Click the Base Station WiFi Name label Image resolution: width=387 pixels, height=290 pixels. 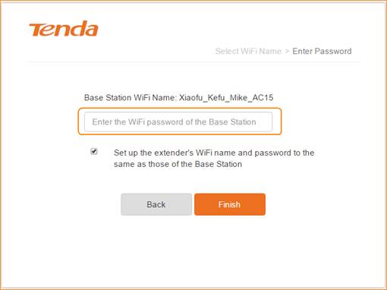point(130,98)
